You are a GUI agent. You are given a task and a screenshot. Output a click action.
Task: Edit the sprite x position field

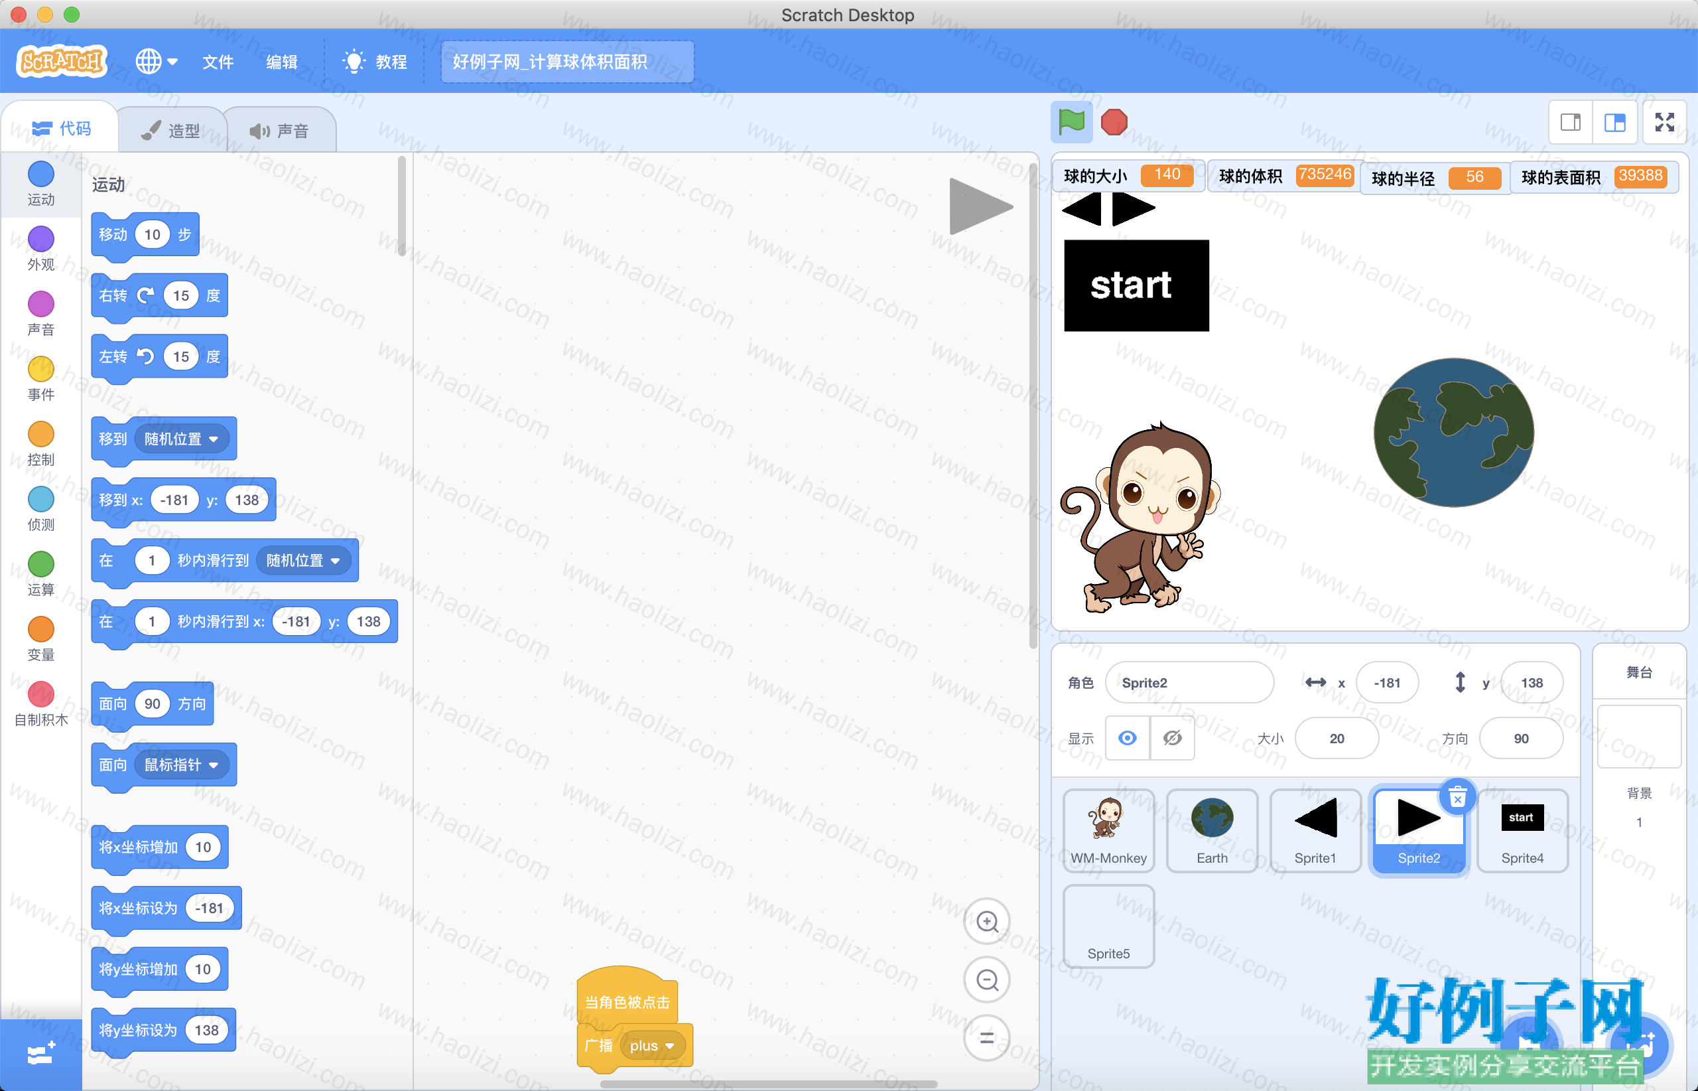coord(1387,683)
